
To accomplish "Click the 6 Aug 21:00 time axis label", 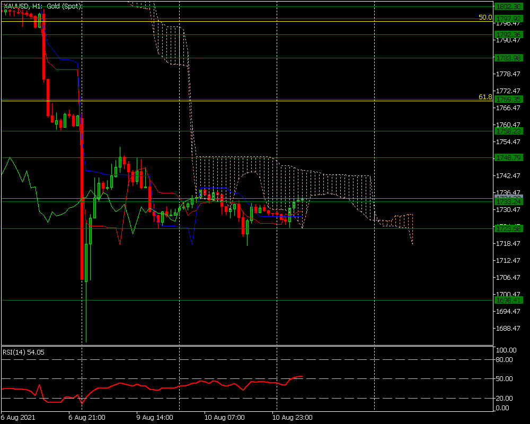I will tap(87, 418).
